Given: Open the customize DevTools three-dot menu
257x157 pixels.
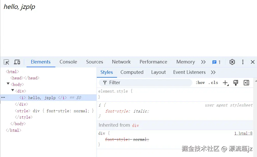Looking at the screenshot, I should tap(243, 62).
